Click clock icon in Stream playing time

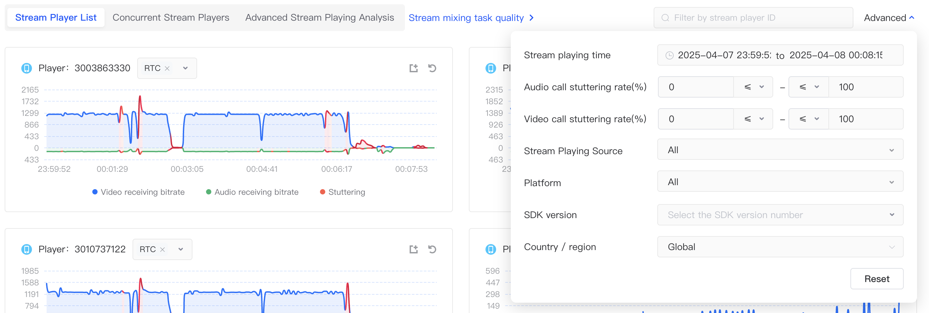coord(669,55)
